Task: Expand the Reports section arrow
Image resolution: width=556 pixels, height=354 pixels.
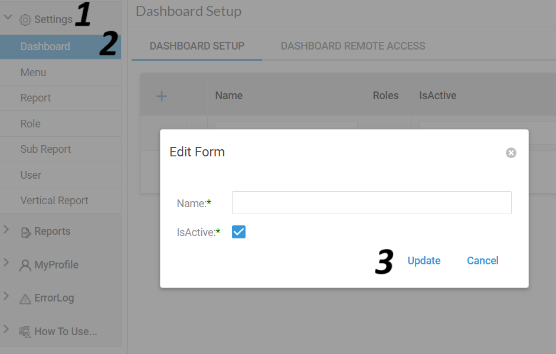Action: tap(6, 230)
